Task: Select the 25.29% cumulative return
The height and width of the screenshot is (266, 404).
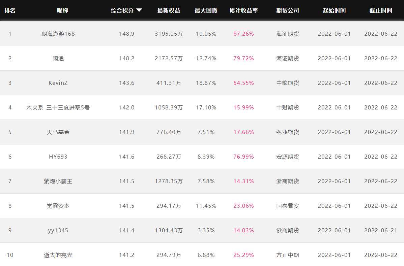Action: [244, 255]
